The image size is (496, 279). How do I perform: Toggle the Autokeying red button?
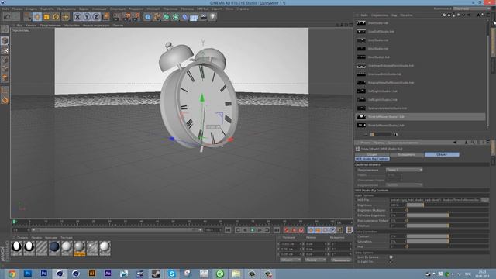pos(294,230)
